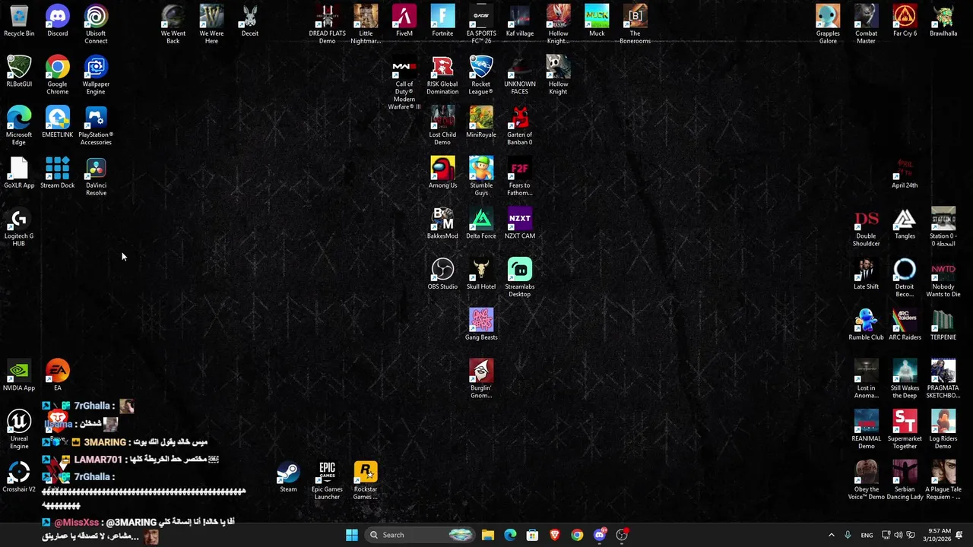
Task: Select the ARC Raiders icon
Action: 905,325
